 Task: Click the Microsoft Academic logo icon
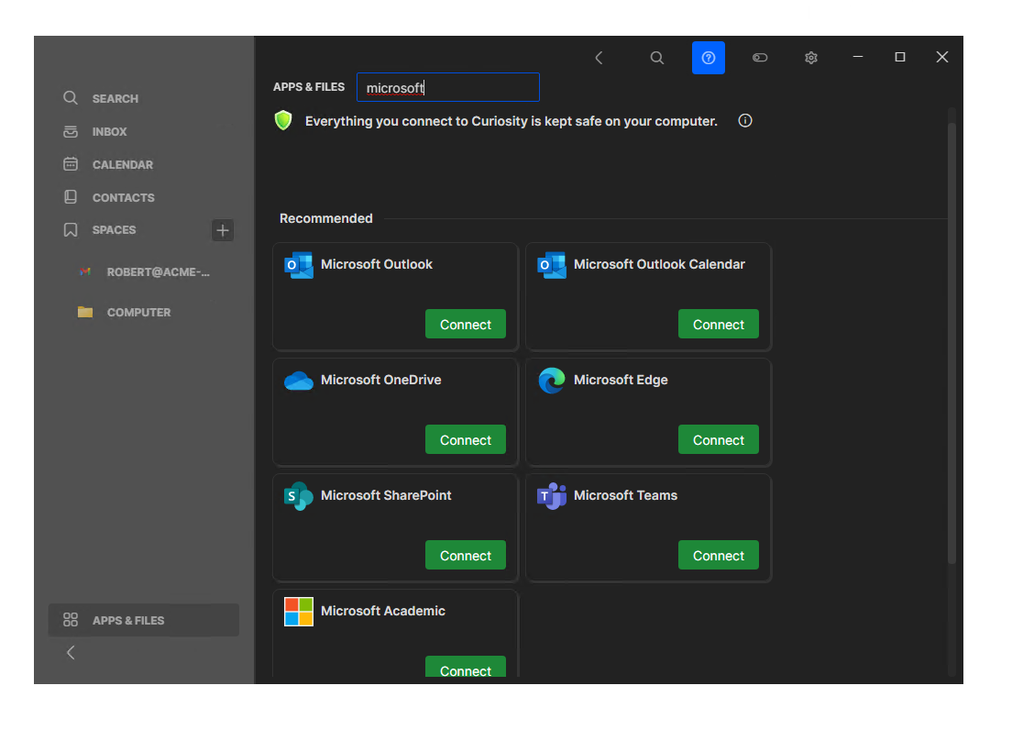tap(299, 612)
